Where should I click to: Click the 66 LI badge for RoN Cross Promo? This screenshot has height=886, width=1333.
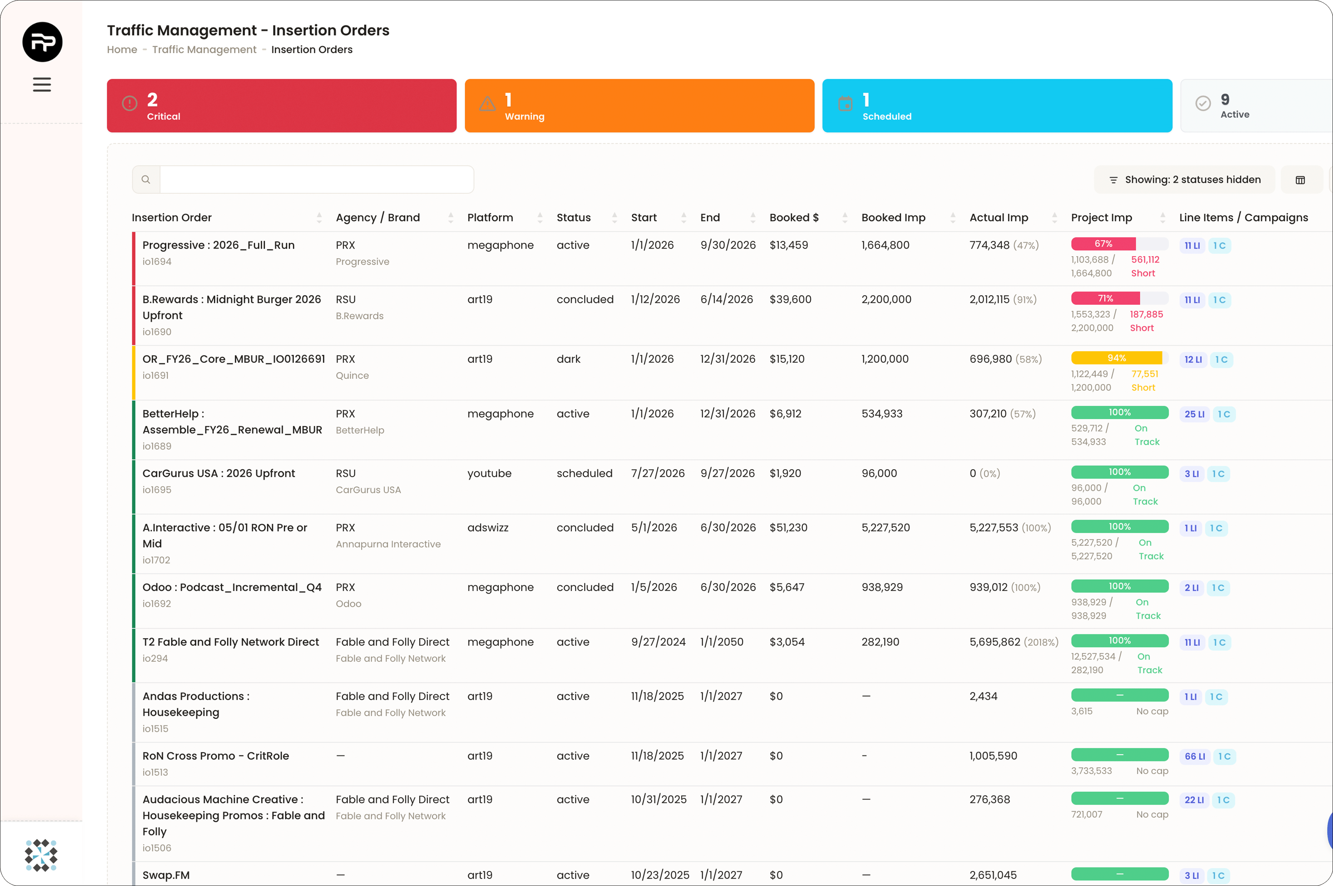click(x=1194, y=757)
